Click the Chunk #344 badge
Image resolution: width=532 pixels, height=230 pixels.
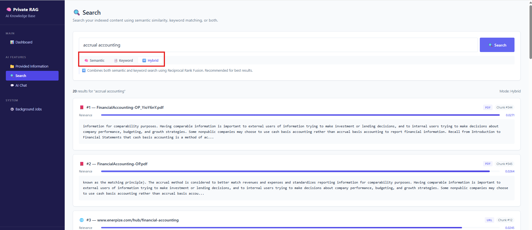point(504,107)
